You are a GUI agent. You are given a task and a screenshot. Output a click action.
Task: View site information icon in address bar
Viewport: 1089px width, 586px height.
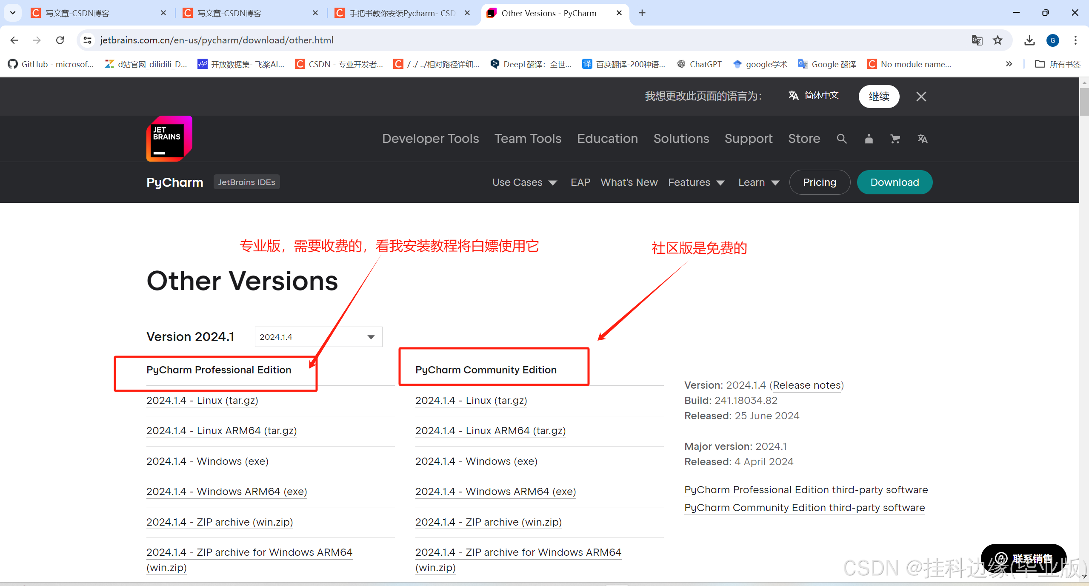coord(87,40)
